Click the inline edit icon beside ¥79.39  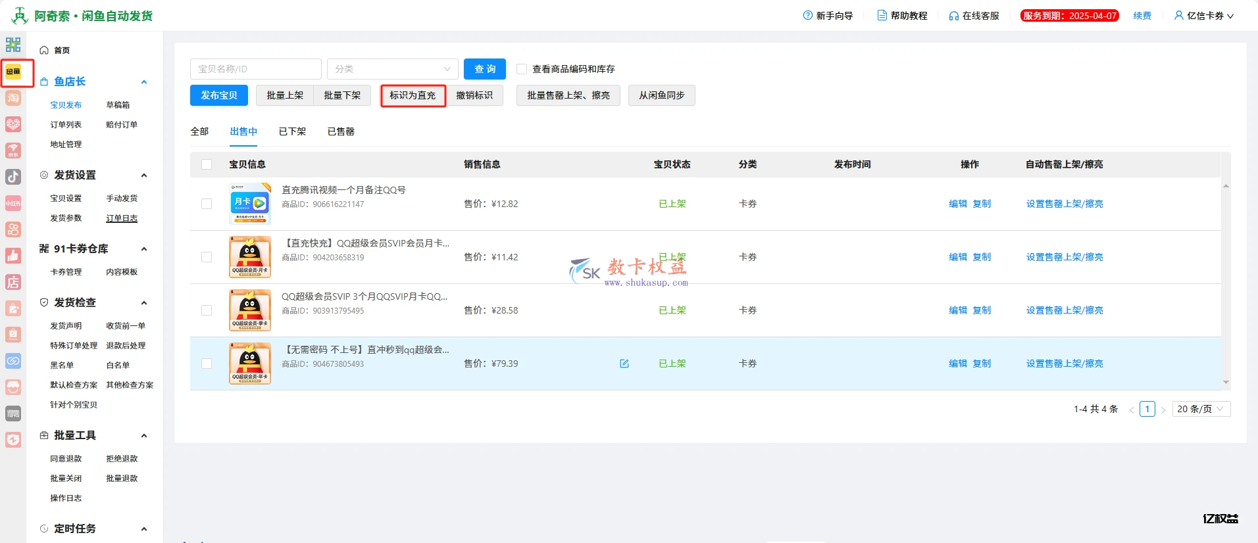tap(624, 364)
